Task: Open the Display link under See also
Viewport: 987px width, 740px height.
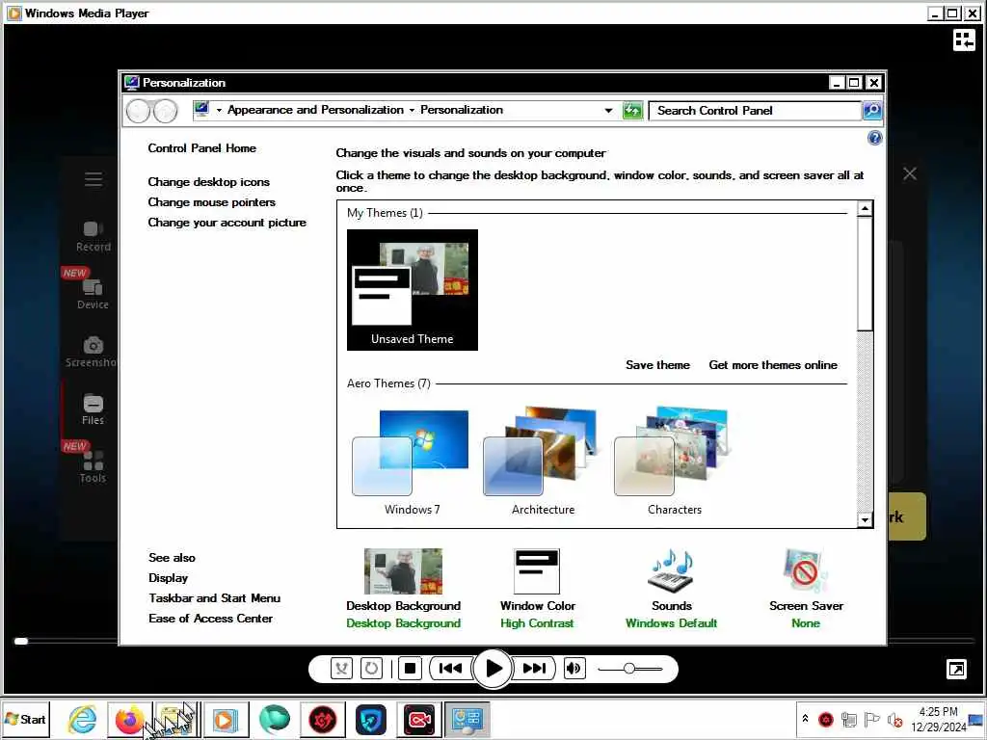Action: pyautogui.click(x=168, y=578)
